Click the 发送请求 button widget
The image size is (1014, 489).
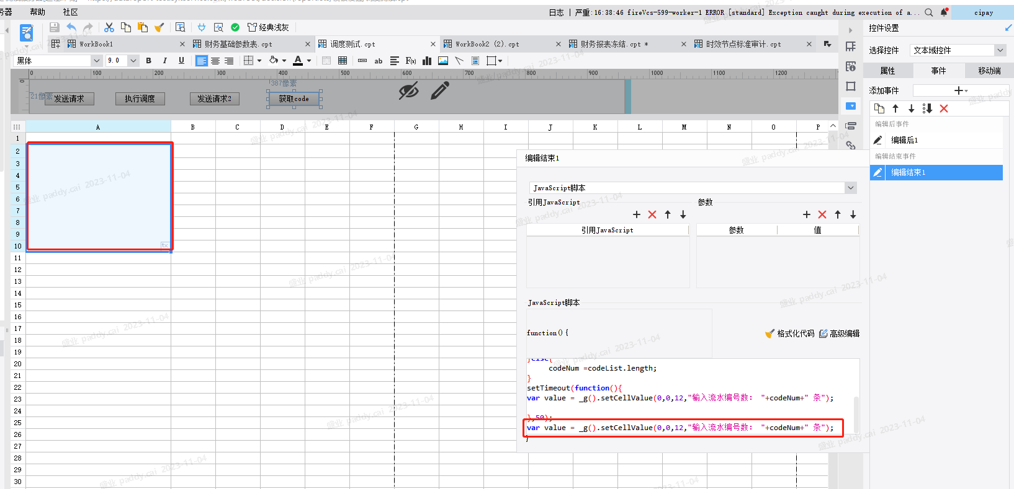click(x=69, y=99)
